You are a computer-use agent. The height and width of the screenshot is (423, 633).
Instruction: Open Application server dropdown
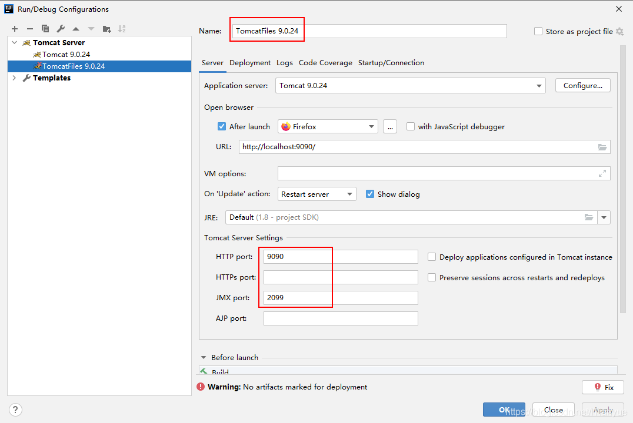(x=411, y=86)
